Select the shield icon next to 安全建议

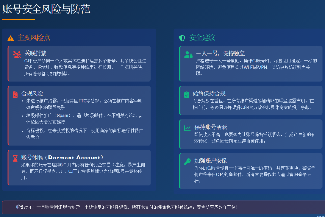pos(182,38)
